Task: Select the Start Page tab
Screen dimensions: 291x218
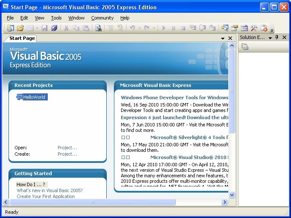Action: pos(21,38)
